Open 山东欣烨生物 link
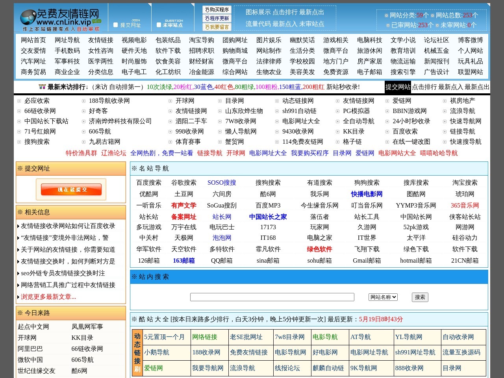Viewport: 504px width, 378px height. tap(244, 111)
